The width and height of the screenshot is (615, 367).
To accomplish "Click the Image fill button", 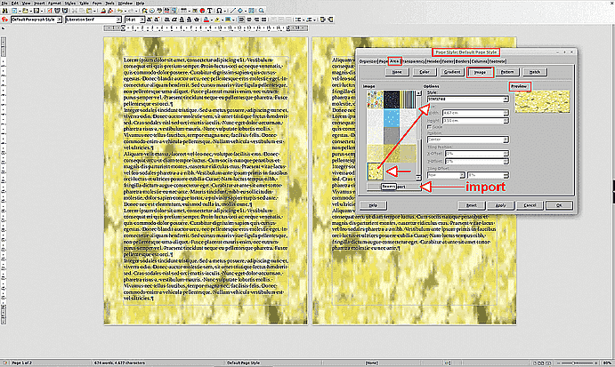I will click(x=480, y=72).
